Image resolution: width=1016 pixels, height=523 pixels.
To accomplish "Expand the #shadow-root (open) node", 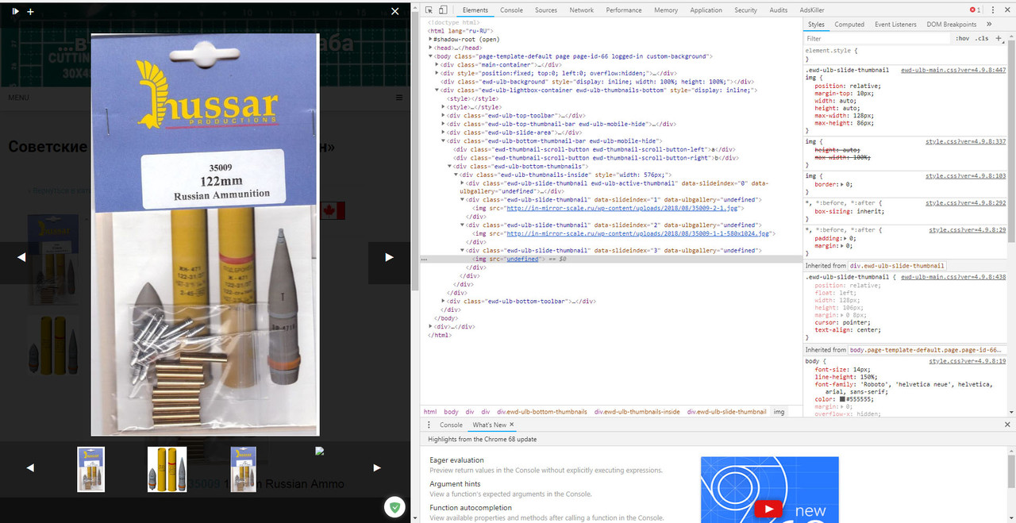I will point(430,39).
